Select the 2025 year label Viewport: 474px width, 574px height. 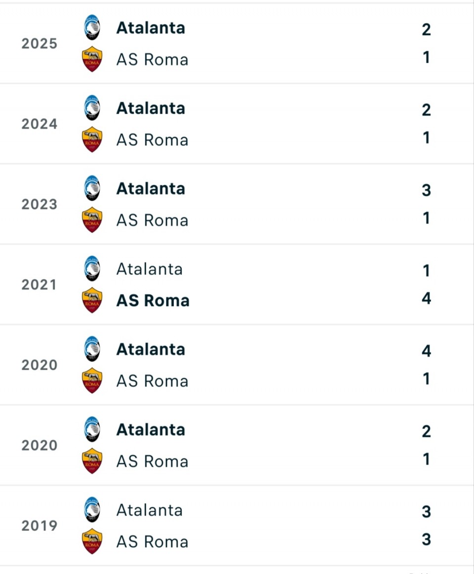pos(39,44)
